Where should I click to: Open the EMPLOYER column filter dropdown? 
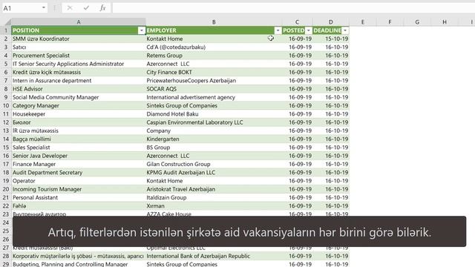click(x=278, y=30)
